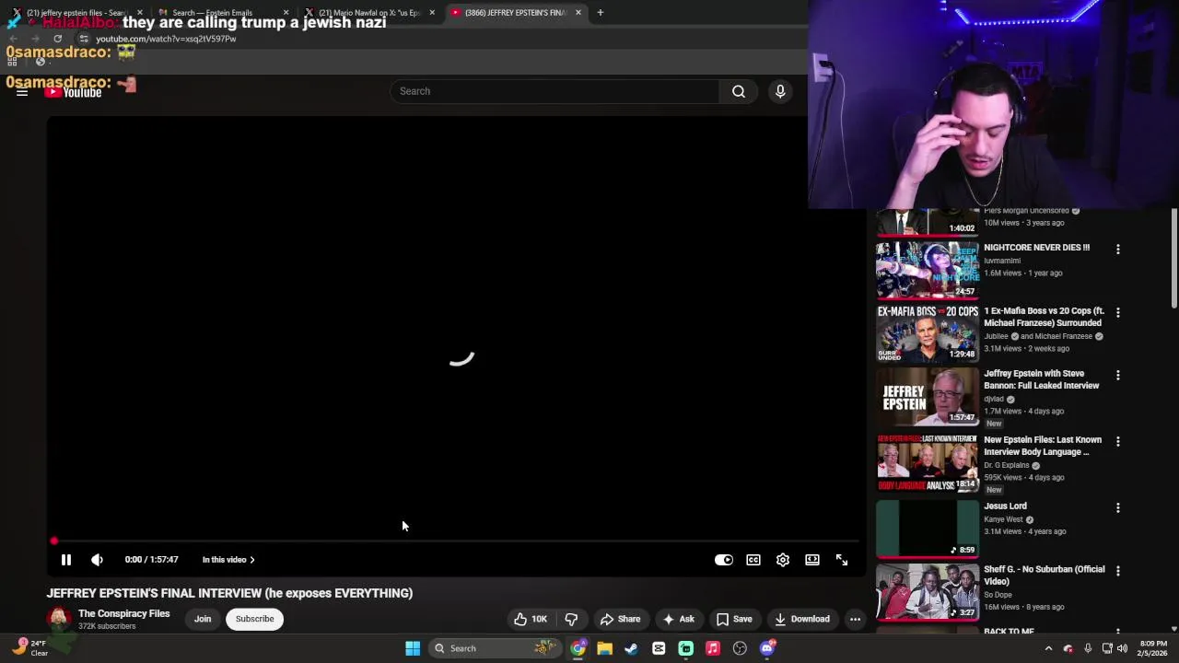Open OBS Studio from the taskbar
The height and width of the screenshot is (663, 1179).
(x=740, y=648)
